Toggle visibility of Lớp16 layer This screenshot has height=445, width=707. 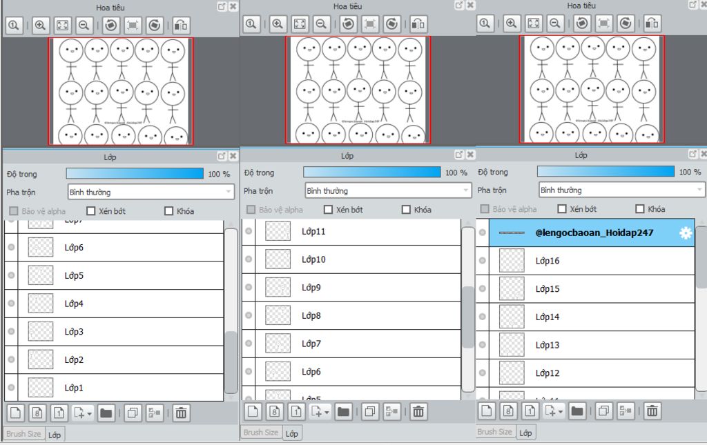point(483,260)
